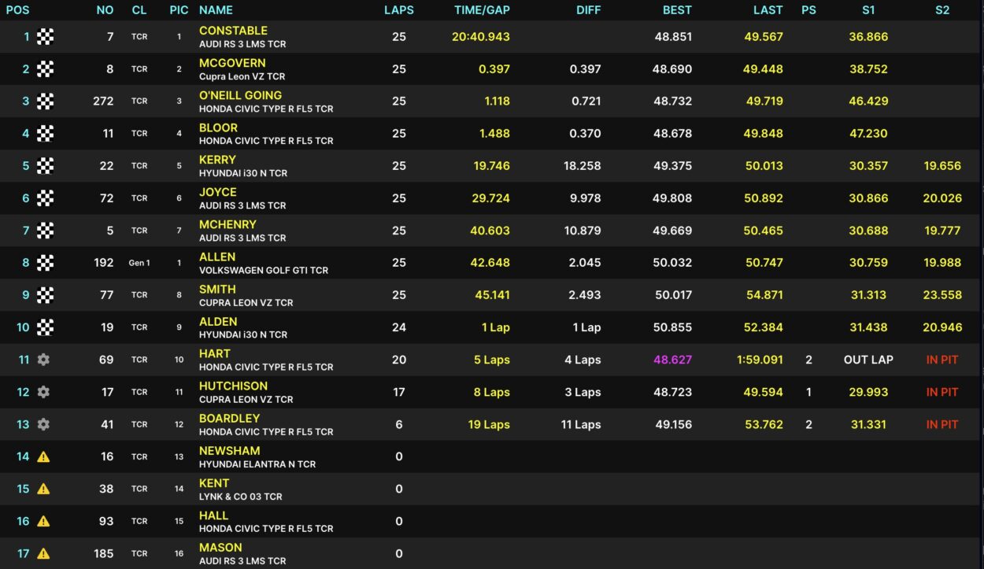Open O'Neill Going driver name

click(240, 95)
